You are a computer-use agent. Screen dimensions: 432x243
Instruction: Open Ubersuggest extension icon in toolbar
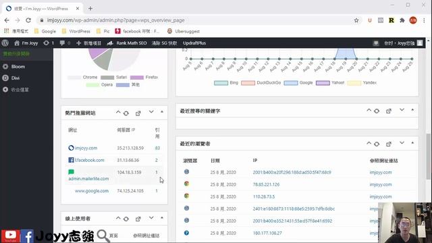click(370, 20)
